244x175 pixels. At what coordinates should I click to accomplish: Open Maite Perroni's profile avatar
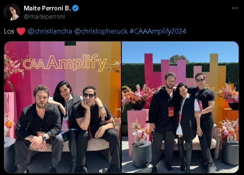(x=12, y=12)
